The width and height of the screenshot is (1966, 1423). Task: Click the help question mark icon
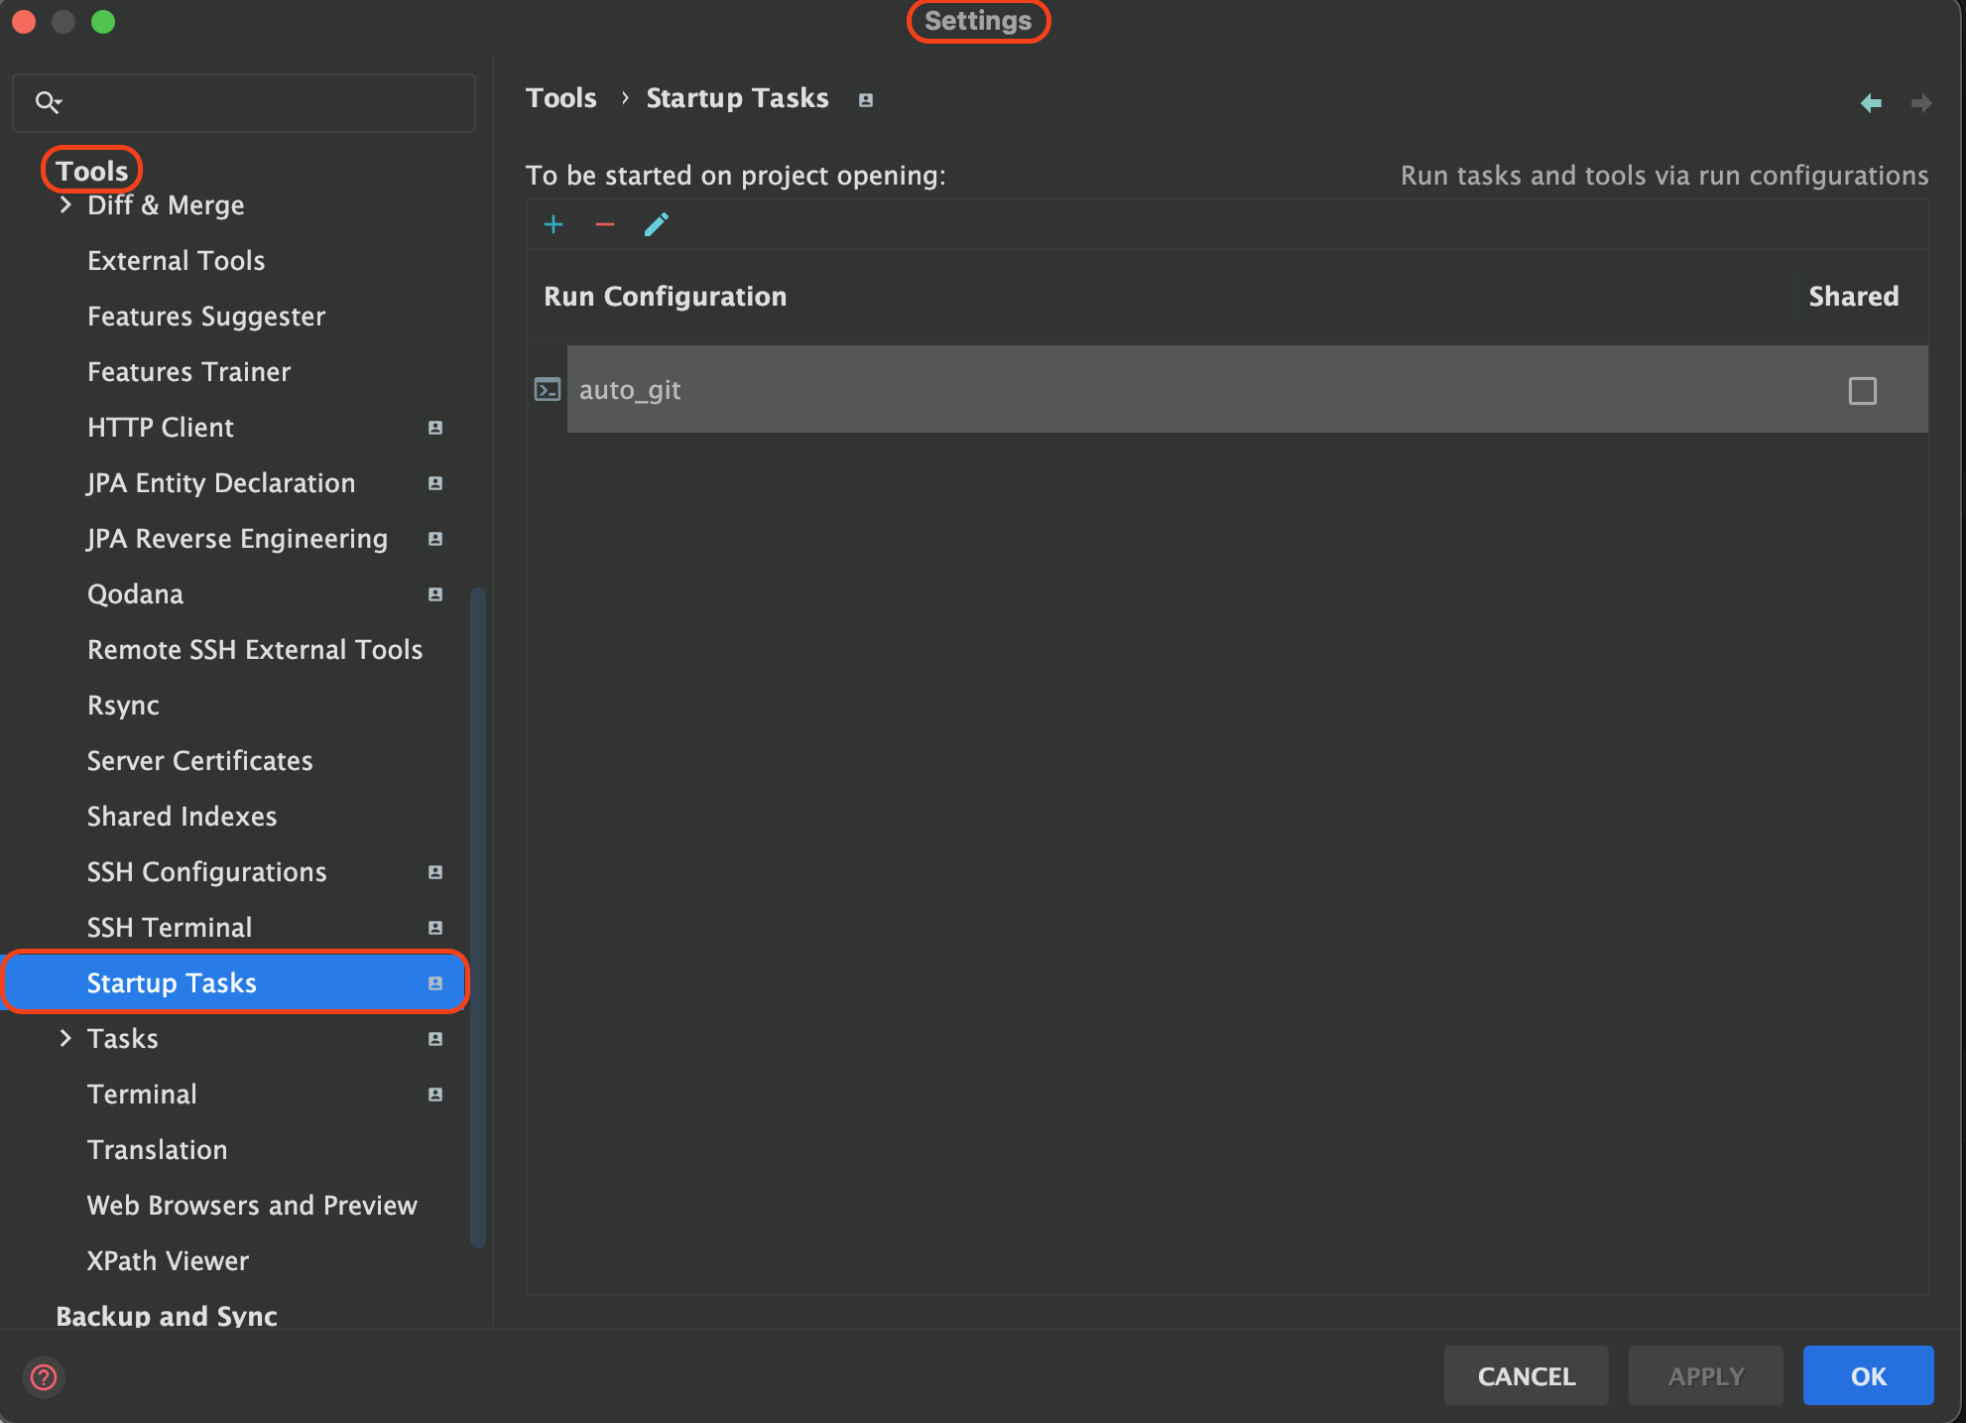click(44, 1377)
